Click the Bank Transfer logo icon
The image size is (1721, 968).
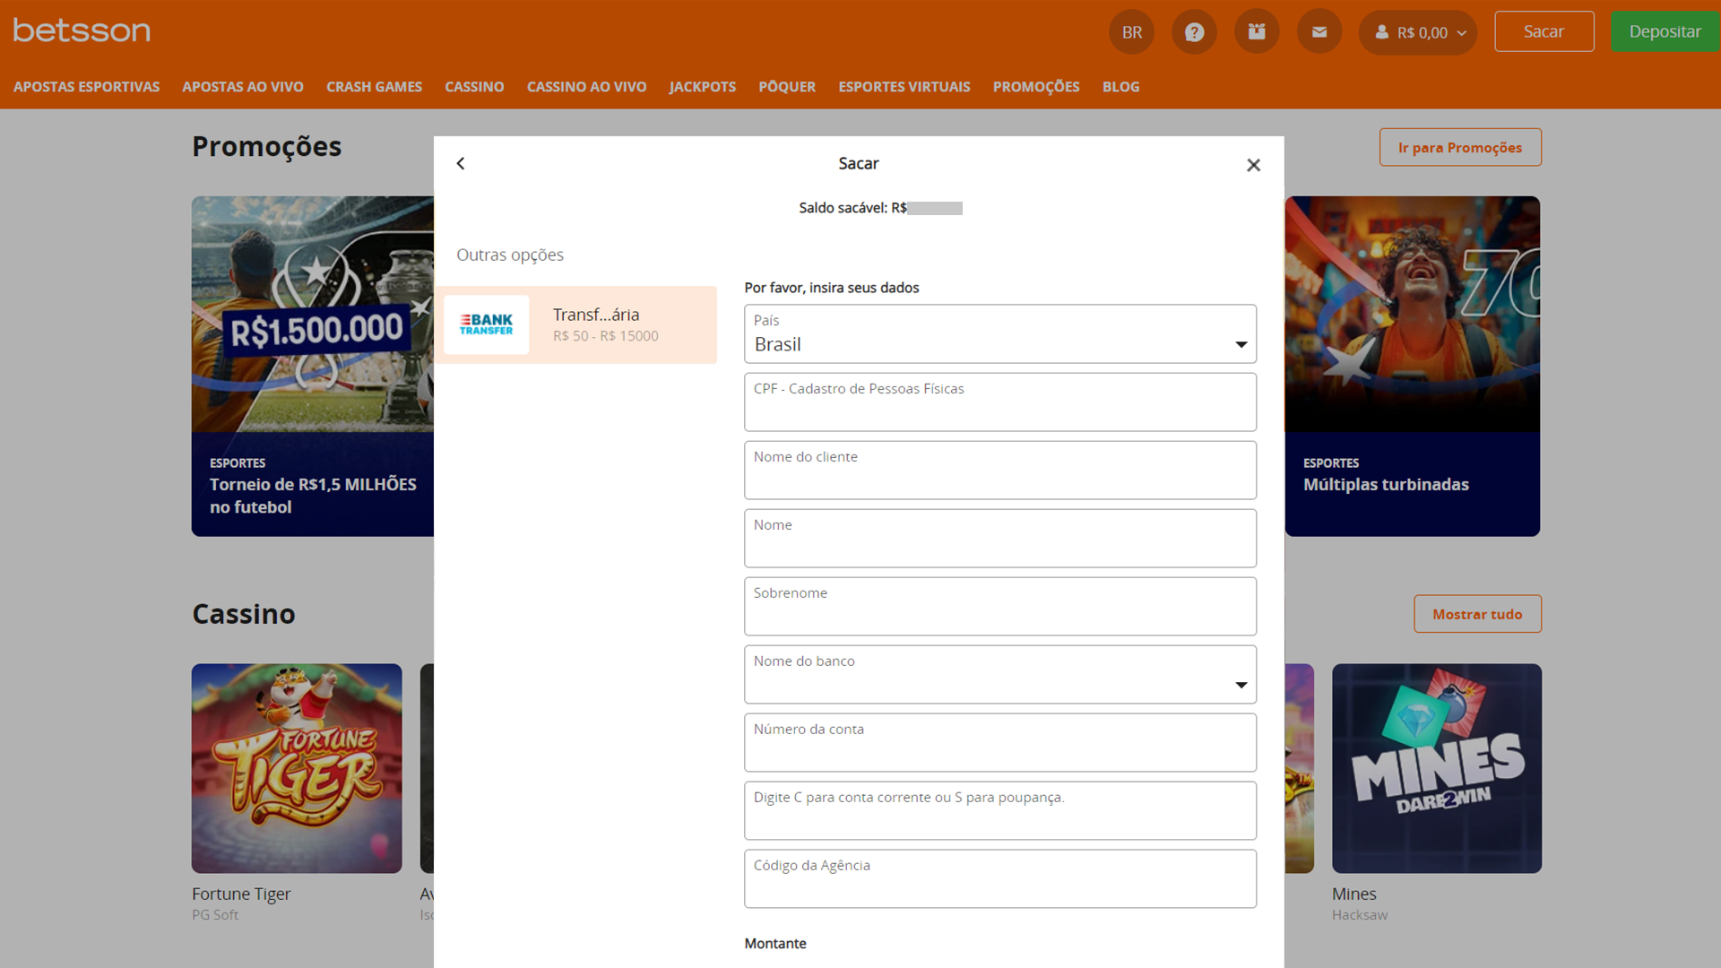486,324
